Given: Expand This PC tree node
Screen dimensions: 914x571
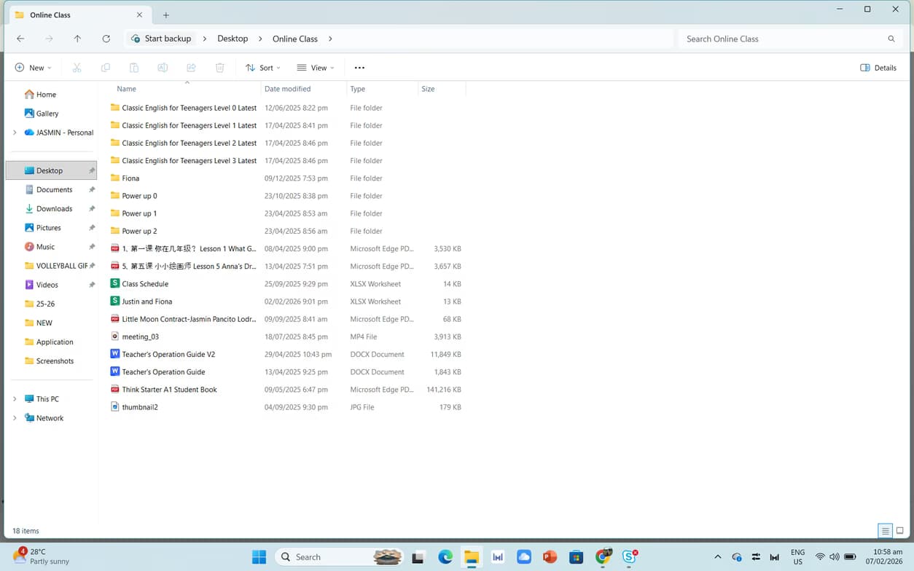Looking at the screenshot, I should [x=15, y=399].
